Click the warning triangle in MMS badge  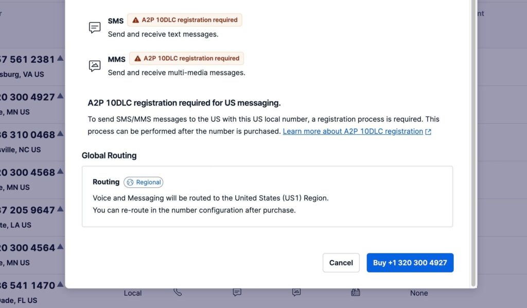(137, 59)
